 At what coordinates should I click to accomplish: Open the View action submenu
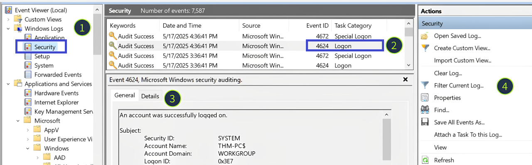click(x=441, y=147)
